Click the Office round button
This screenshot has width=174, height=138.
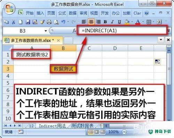9,9
